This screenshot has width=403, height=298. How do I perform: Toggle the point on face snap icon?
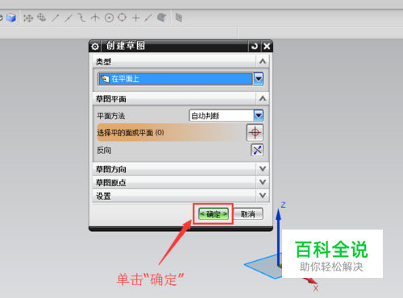pos(161,18)
